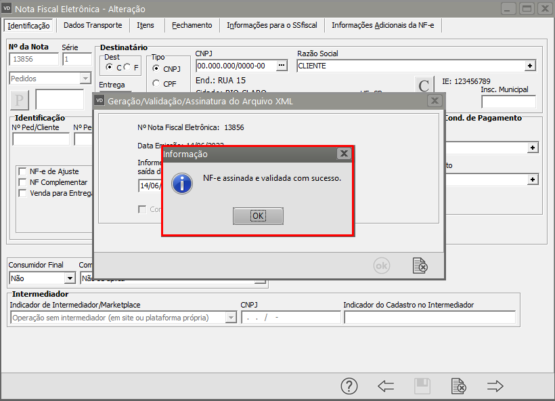The image size is (555, 401).
Task: Click the cancel document icon in XML dialog
Action: click(x=420, y=266)
